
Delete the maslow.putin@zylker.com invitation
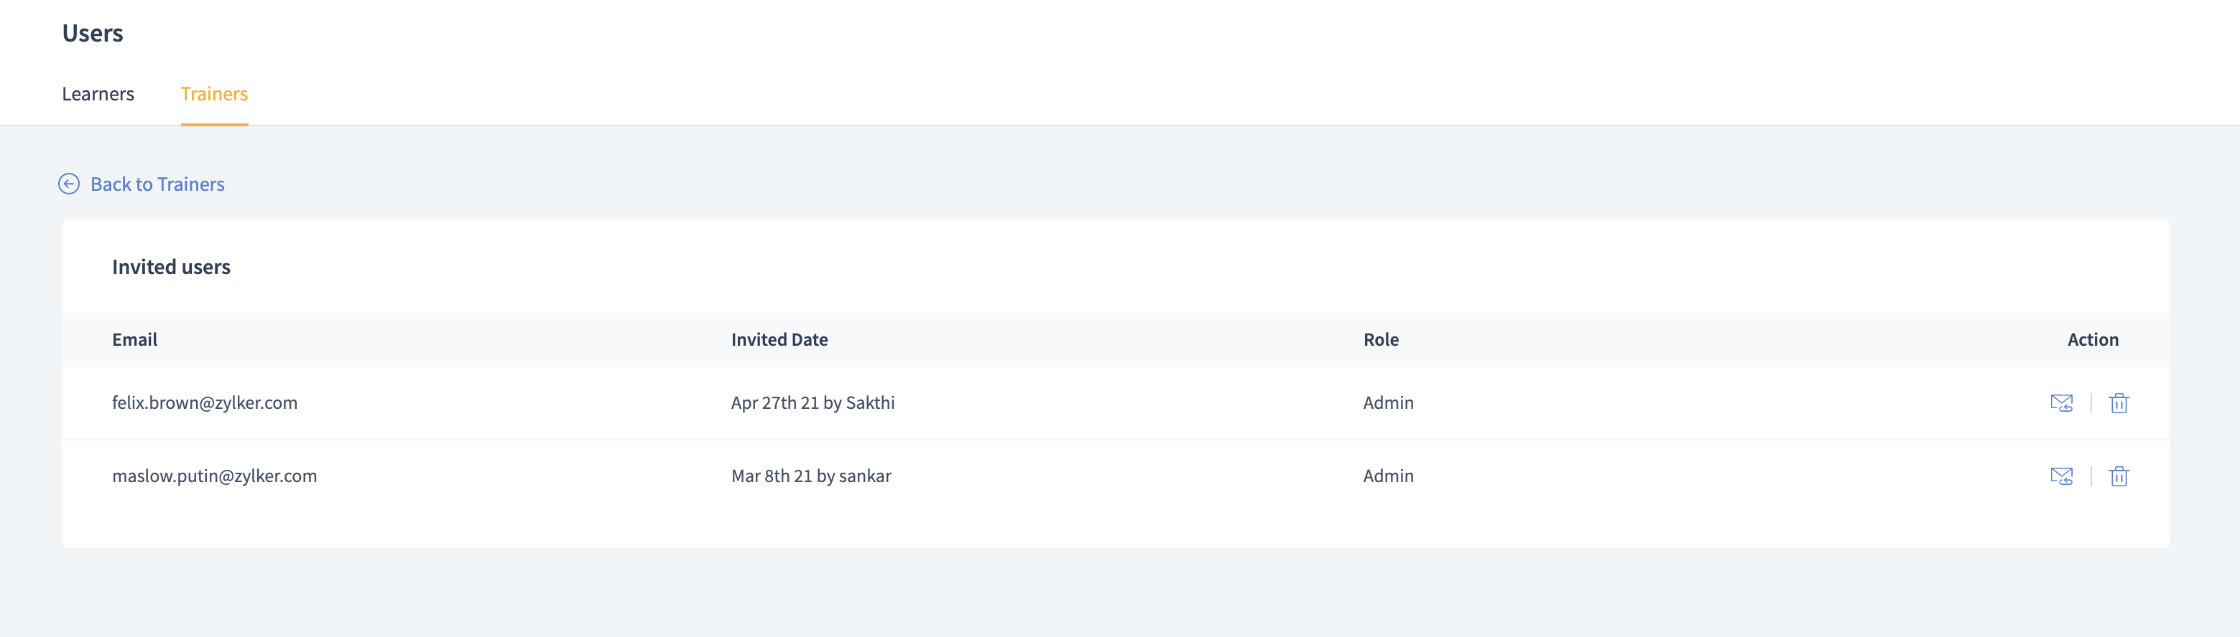pos(2119,476)
